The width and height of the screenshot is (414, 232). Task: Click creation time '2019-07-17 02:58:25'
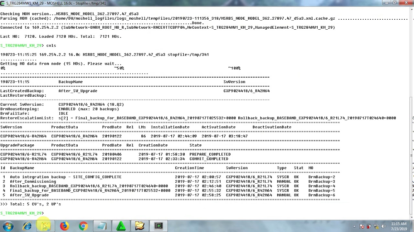click(198, 195)
